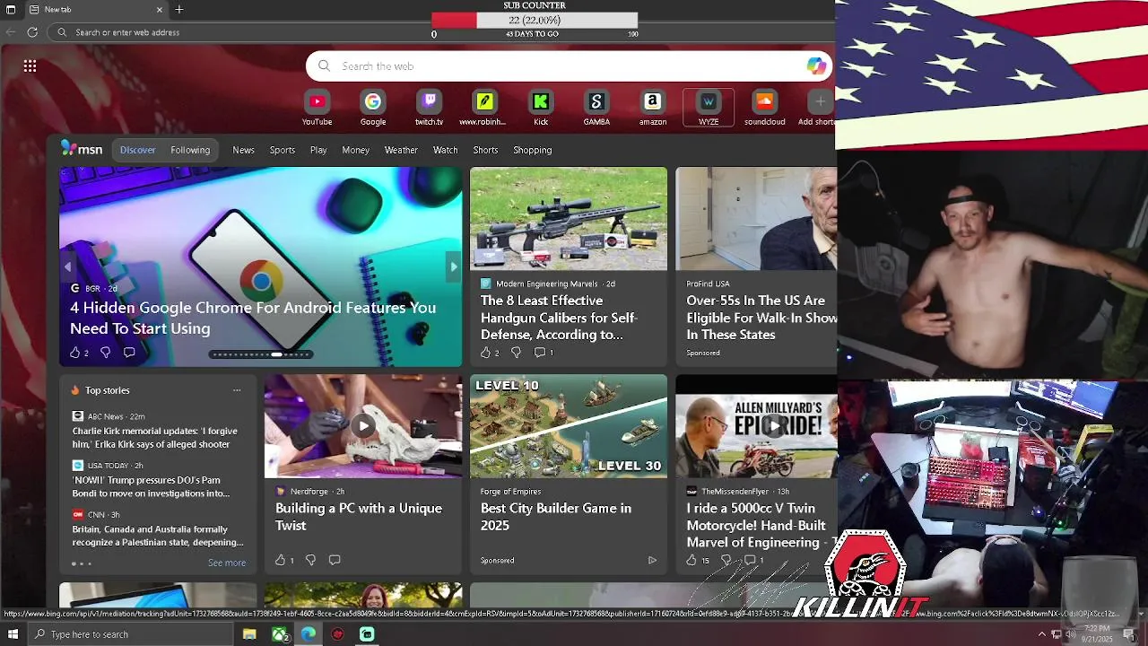The image size is (1148, 646).
Task: Open the YouTube shortcut
Action: [317, 108]
